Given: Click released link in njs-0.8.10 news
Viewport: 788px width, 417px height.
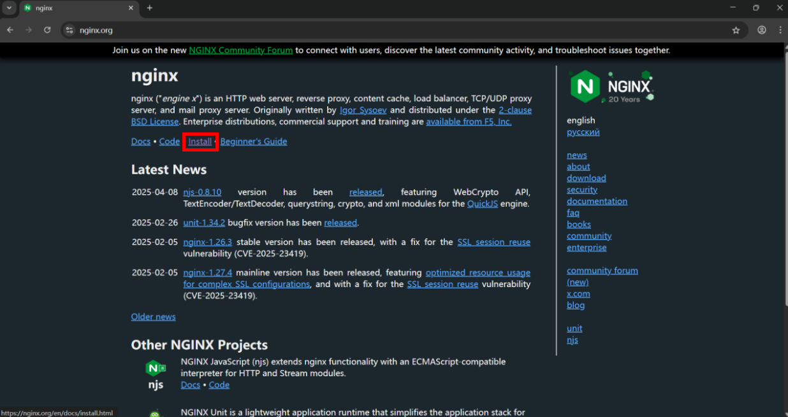Looking at the screenshot, I should click(366, 192).
